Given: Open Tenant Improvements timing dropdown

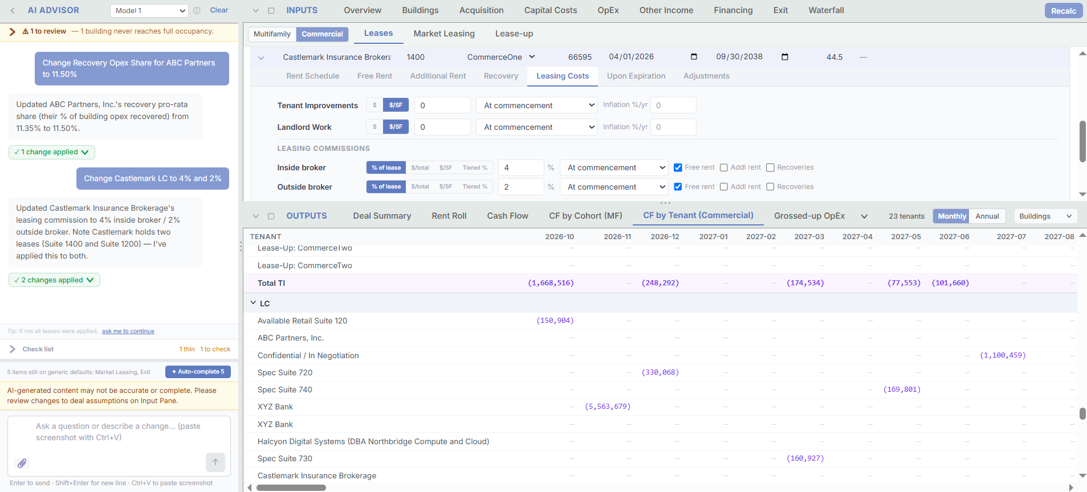Looking at the screenshot, I should coord(536,105).
